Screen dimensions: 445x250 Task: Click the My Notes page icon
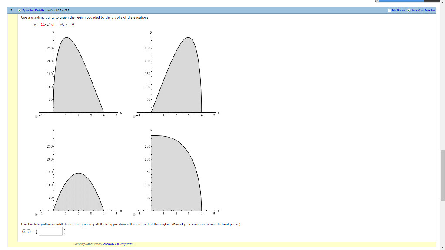389,10
